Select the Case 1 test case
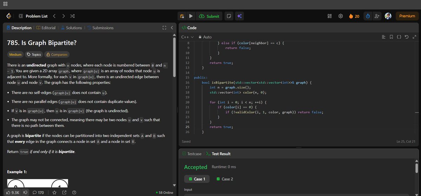Viewport: 421px width, 196px height. tap(197, 179)
